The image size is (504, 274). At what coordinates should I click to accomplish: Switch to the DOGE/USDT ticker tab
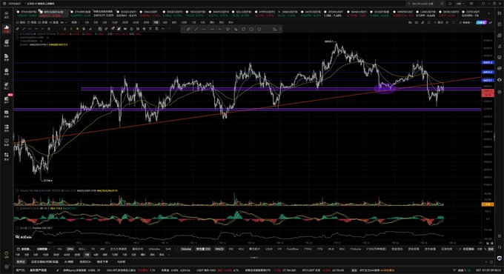(x=127, y=13)
